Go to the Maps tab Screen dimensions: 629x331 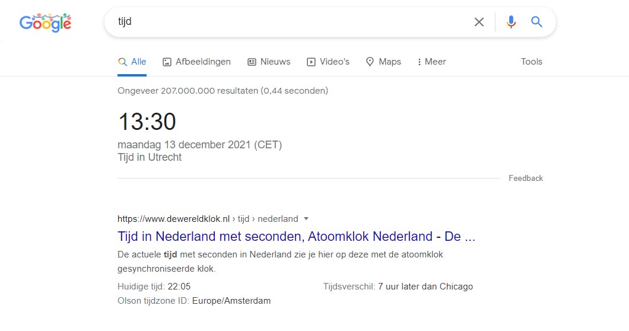383,62
